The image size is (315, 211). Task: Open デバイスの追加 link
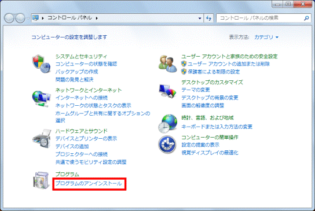[x=72, y=146]
